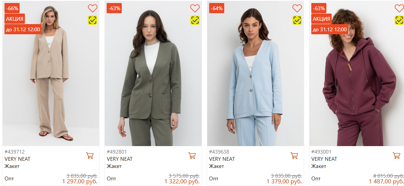
Task: Click -63% discount badge on olive jacket
Action: coord(114,8)
